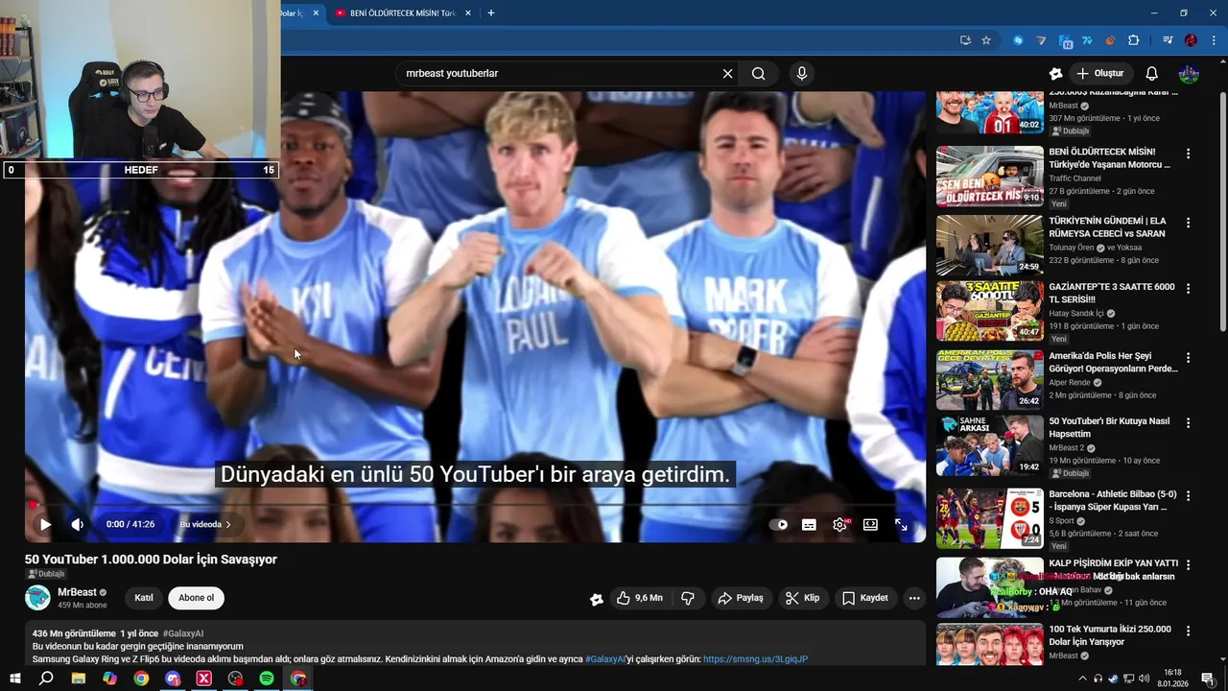The image size is (1228, 691).
Task: Open Barcelona - Athletic Bilbao thumbnail
Action: (990, 518)
